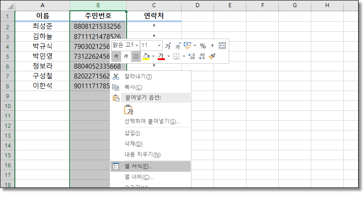The height and width of the screenshot is (200, 364).
Task: Select row 15 header
Action: (x=8, y=156)
